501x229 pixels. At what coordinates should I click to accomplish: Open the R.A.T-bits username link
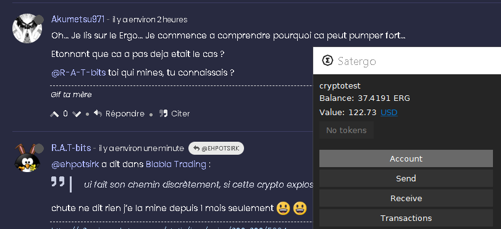(x=71, y=149)
